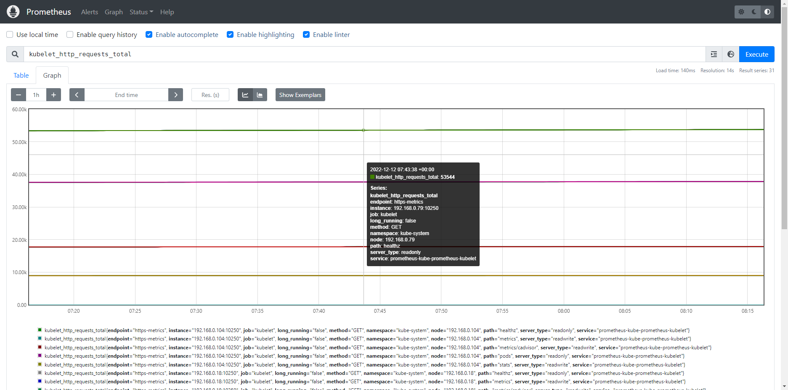This screenshot has height=390, width=788.
Task: Select legend series 192.168.0.18 path healthz
Action: (x=364, y=373)
